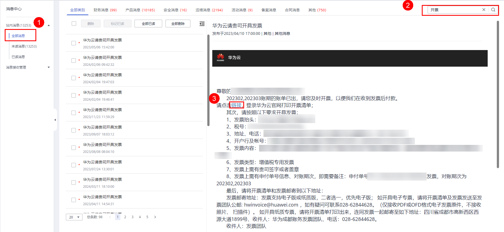The height and width of the screenshot is (232, 504).
Task: Click the 消息中心 heading
Action: (14, 9)
